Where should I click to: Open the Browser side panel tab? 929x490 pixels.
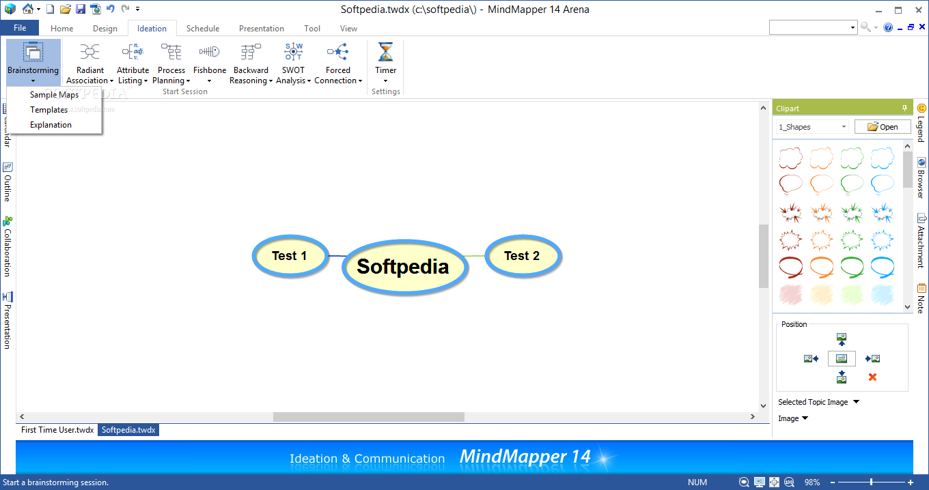921,178
